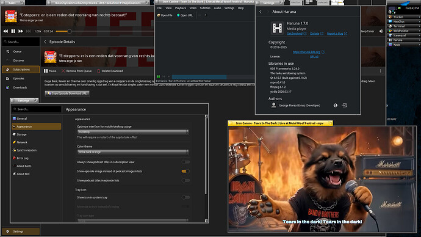Open the View menu in Haruna

click(x=168, y=8)
